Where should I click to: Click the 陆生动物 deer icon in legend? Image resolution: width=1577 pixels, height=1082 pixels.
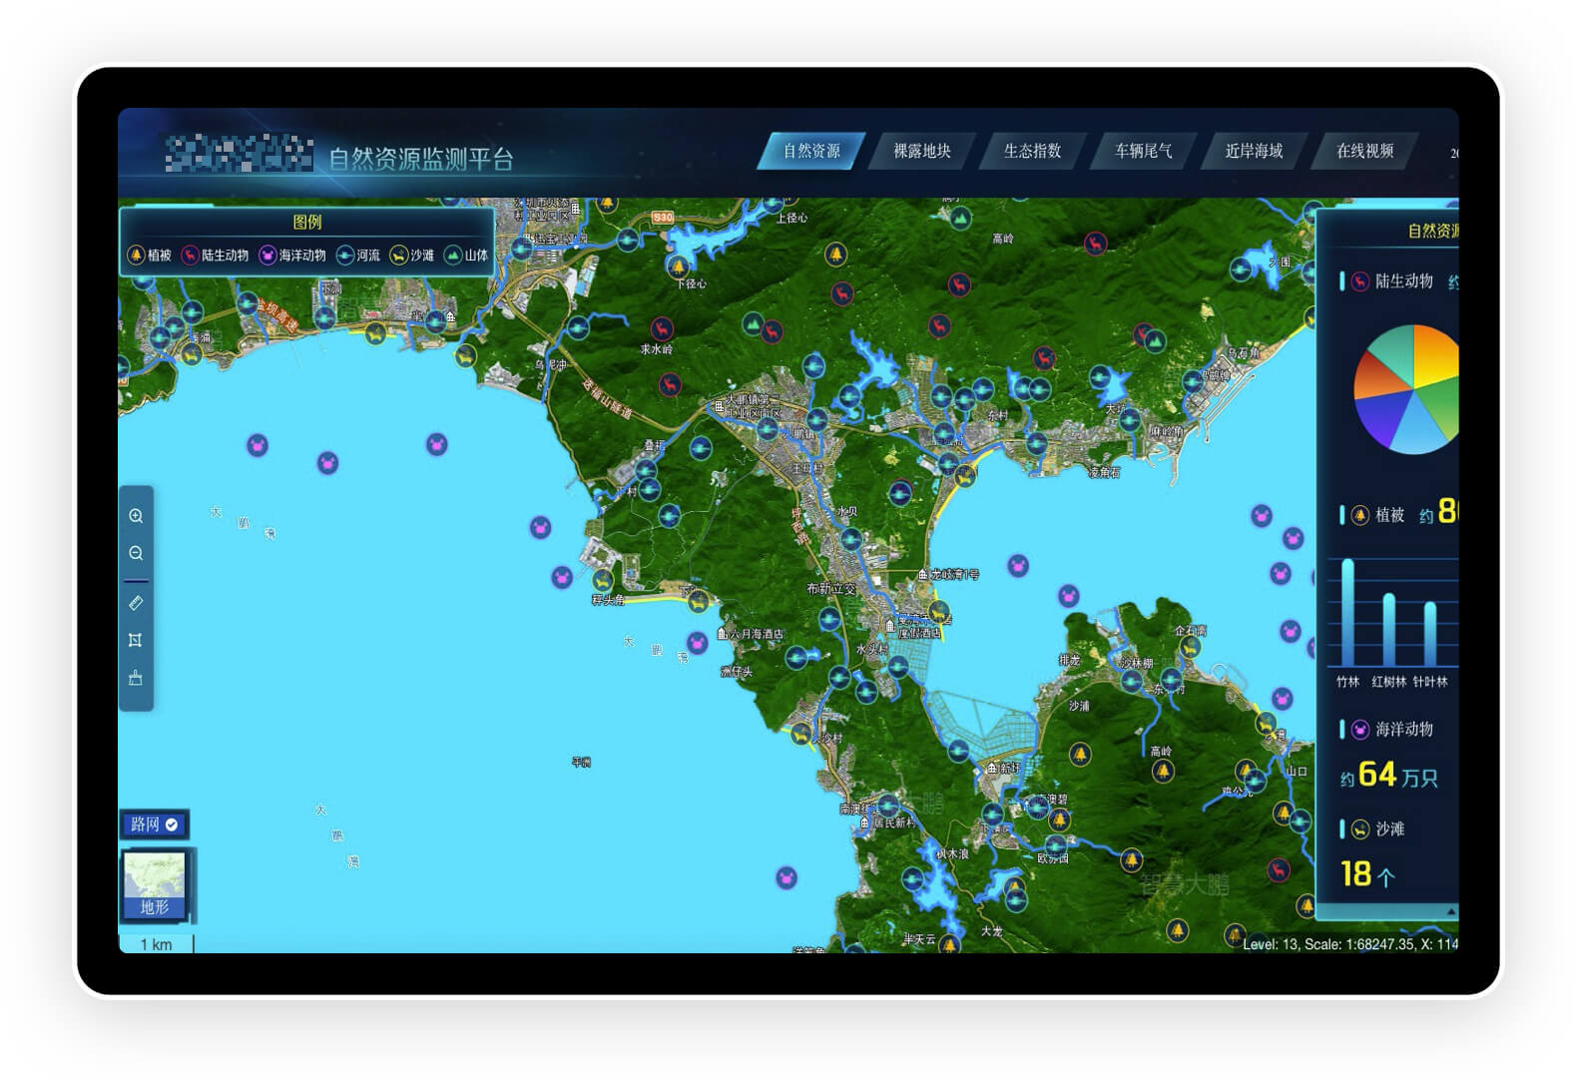click(191, 256)
